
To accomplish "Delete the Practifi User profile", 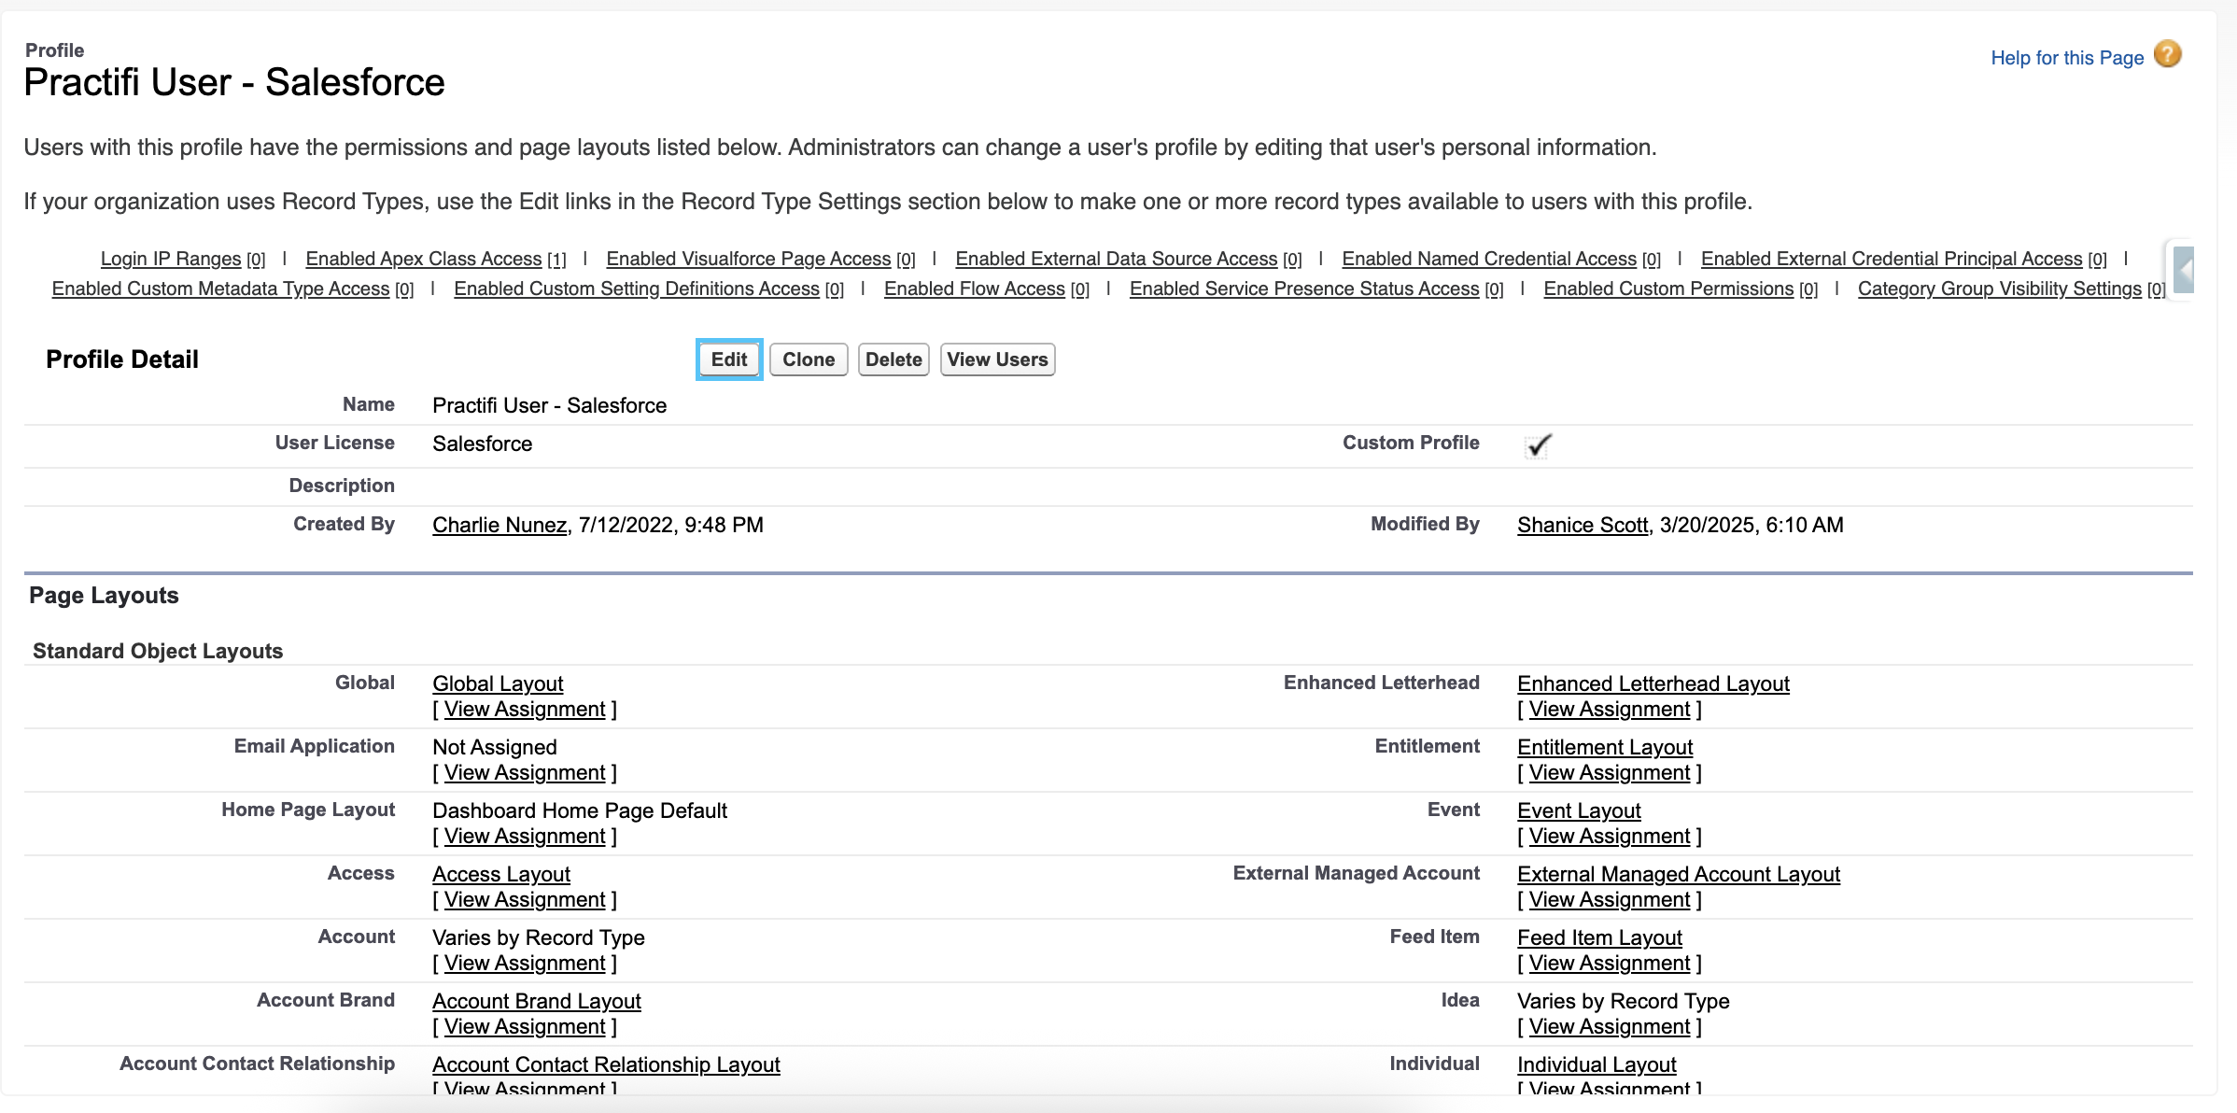I will tap(893, 359).
